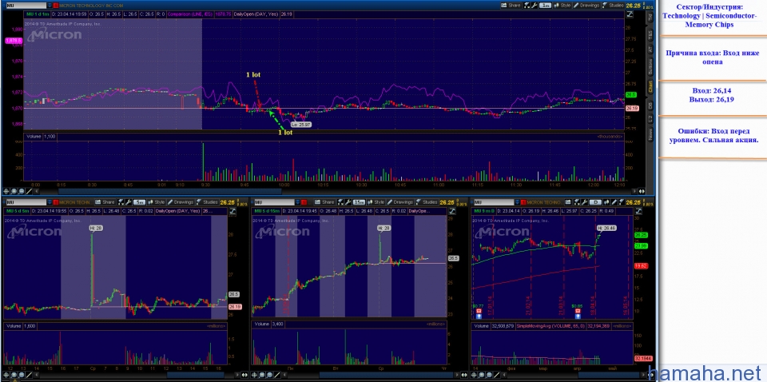The height and width of the screenshot is (382, 767).
Task: Open Drawings menu in 15m chart panel
Action: coord(400,202)
